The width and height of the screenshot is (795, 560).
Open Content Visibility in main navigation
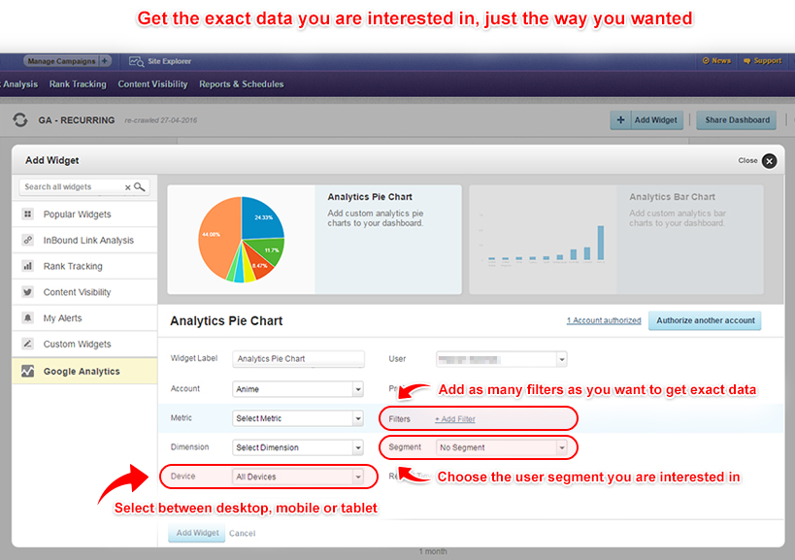click(x=152, y=84)
